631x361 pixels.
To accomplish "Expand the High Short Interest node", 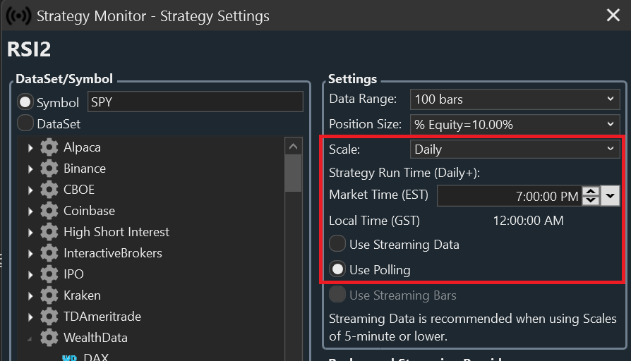I will (x=30, y=232).
